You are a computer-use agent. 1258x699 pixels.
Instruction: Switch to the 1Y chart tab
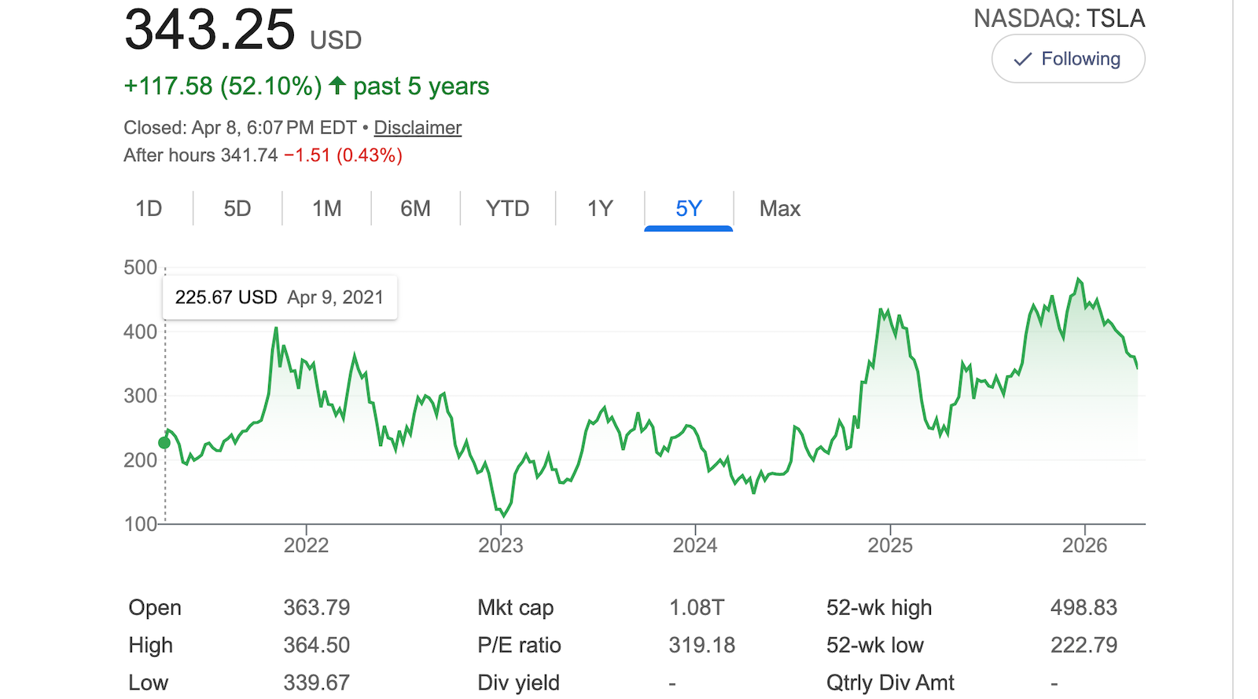(600, 209)
